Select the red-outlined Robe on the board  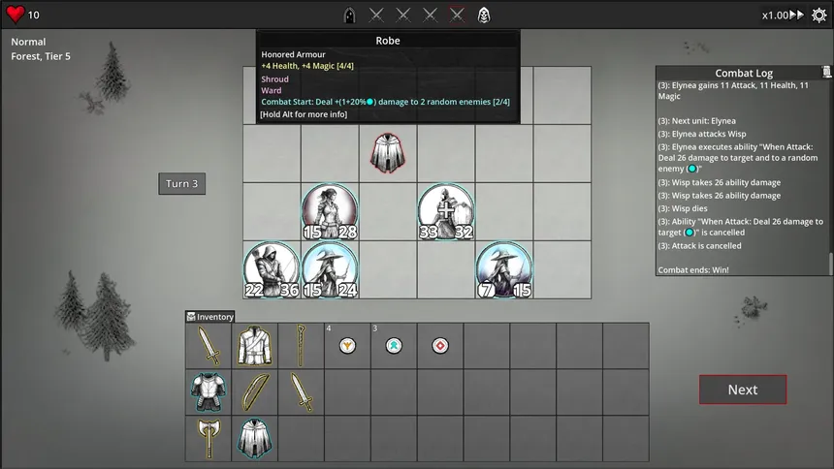pyautogui.click(x=388, y=153)
